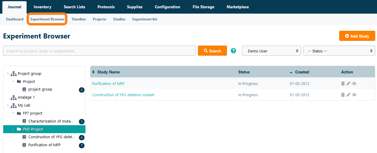
Task: View YFG deletion mutant study via eye icon
Action: point(354,95)
